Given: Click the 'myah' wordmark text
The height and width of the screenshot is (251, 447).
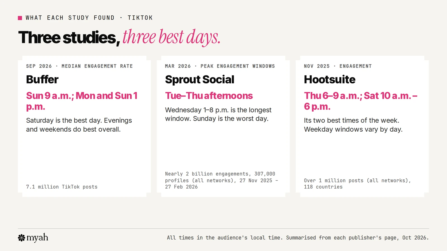Looking at the screenshot, I should click(37, 238).
